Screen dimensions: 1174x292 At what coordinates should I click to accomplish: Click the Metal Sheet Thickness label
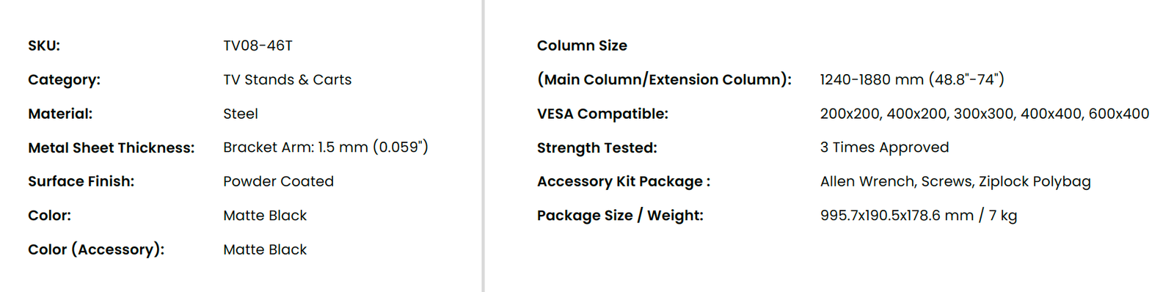112,147
